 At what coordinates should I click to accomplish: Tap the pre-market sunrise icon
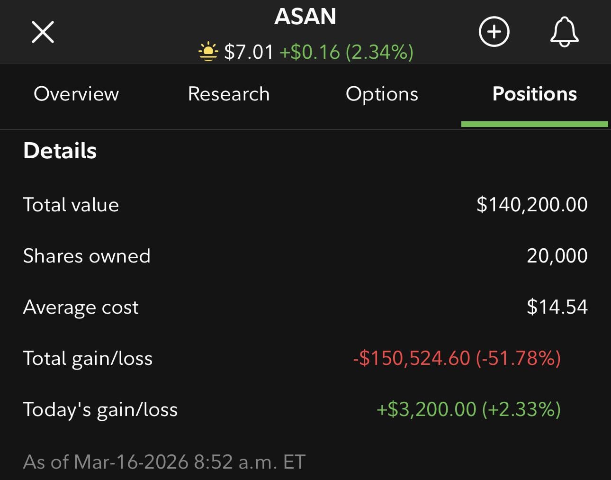click(x=208, y=52)
